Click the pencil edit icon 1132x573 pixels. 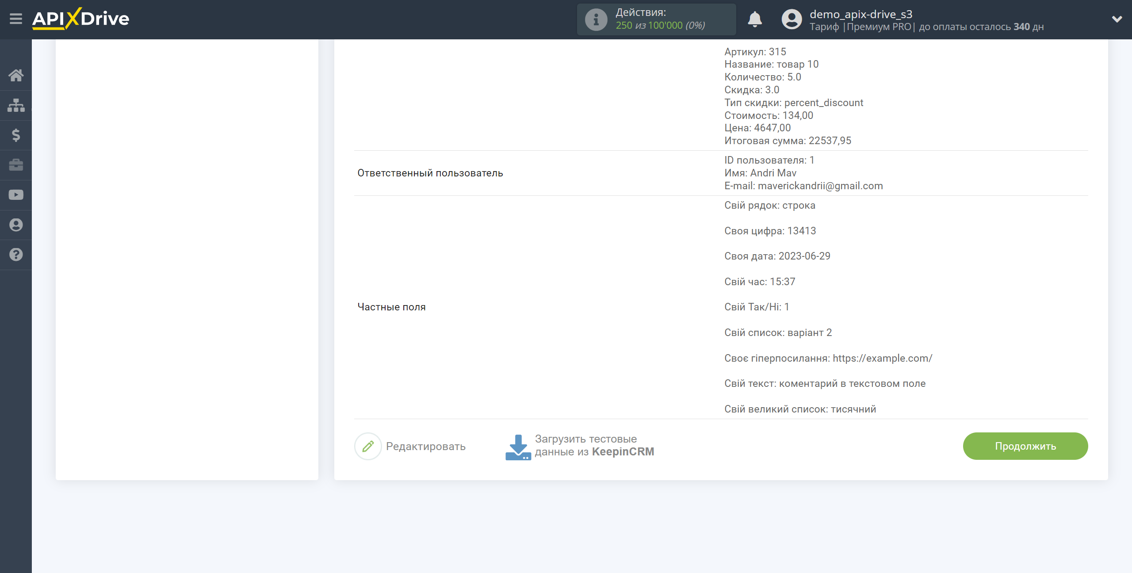[368, 446]
